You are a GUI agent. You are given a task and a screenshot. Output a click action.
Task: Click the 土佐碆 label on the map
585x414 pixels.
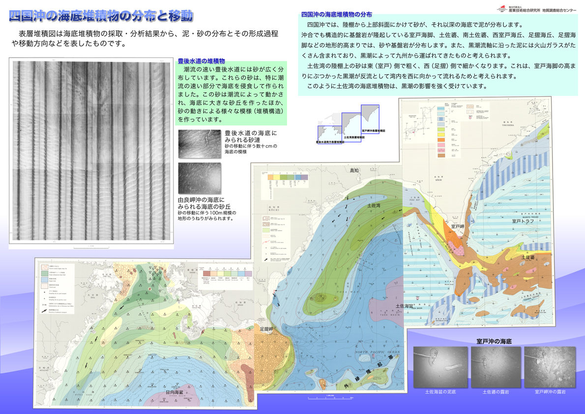click(528, 257)
